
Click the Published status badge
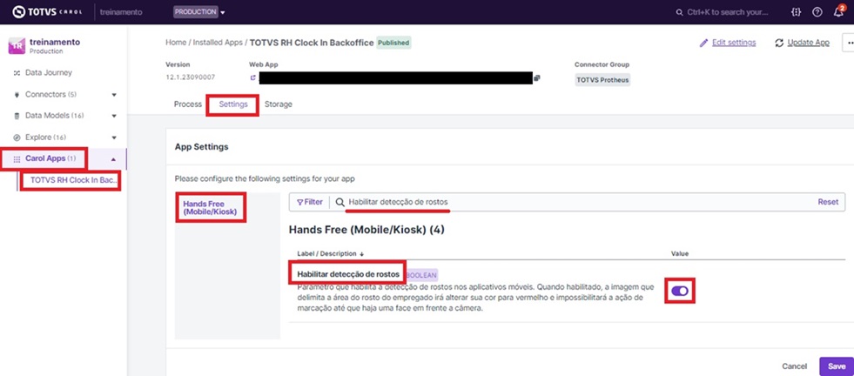[x=393, y=43]
